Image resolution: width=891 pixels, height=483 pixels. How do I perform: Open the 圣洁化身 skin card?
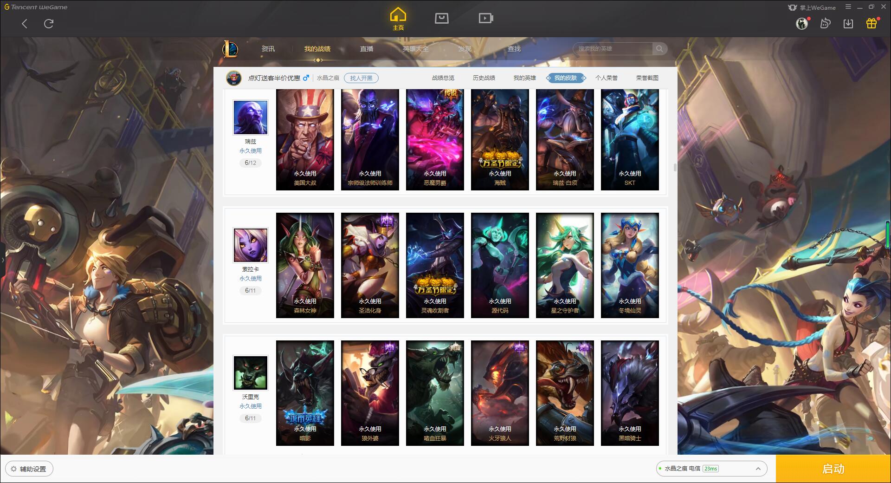click(x=370, y=265)
